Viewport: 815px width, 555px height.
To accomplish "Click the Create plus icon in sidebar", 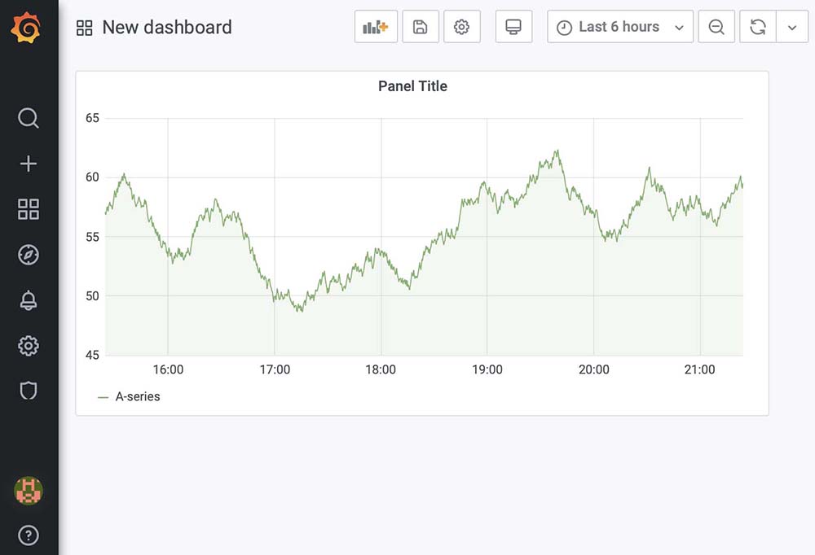I will [28, 164].
